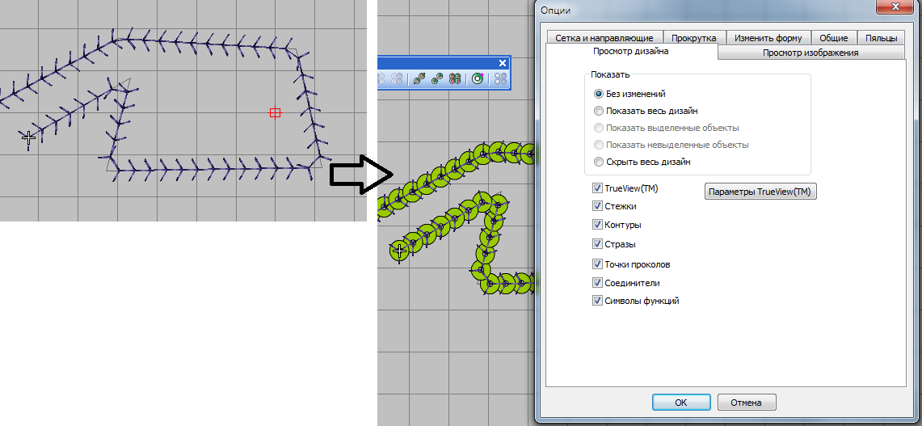Select the diagonal double-sequin tool with full red line
922x426 pixels.
[419, 78]
